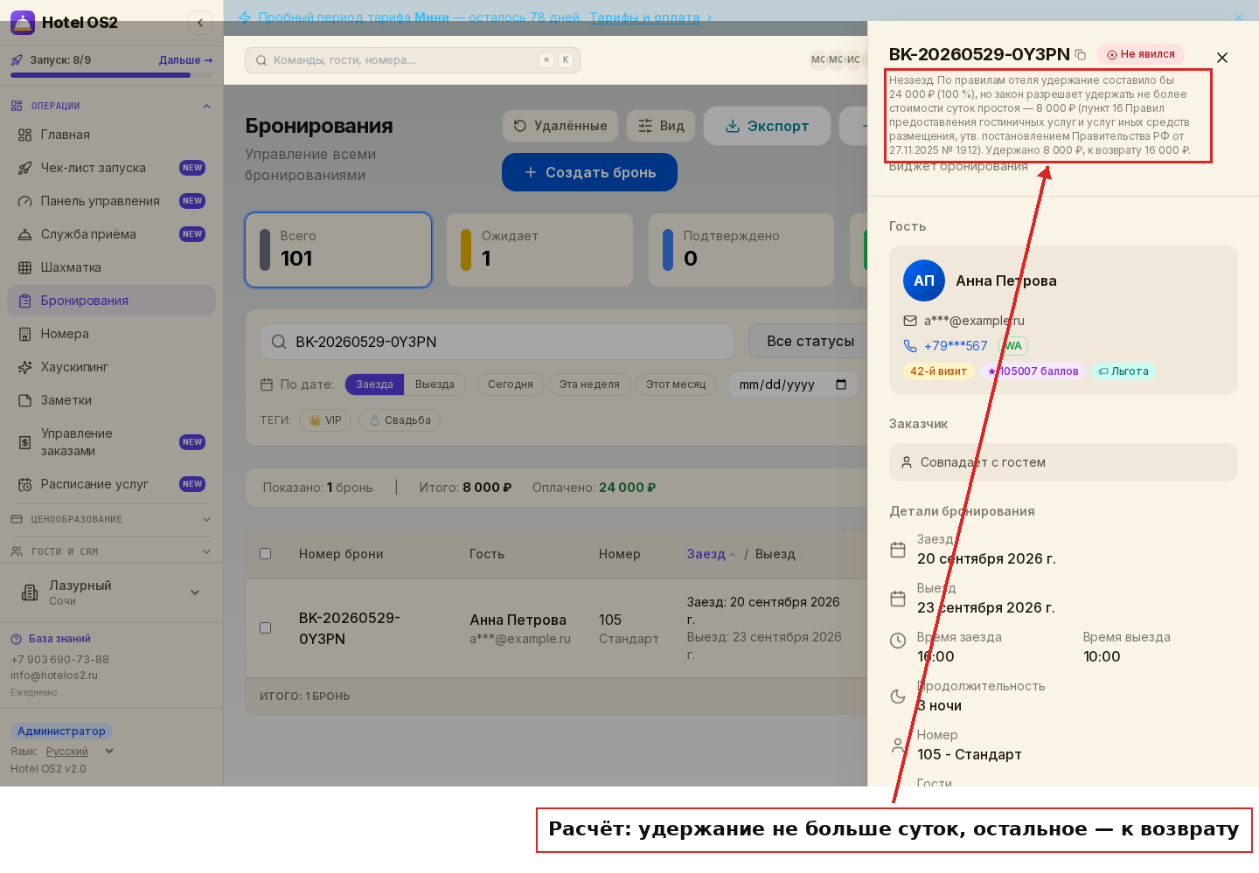Viewport: 1259px width, 873px height.
Task: Open the Лазурный hotel switcher dropdown
Action: pyautogui.click(x=111, y=592)
